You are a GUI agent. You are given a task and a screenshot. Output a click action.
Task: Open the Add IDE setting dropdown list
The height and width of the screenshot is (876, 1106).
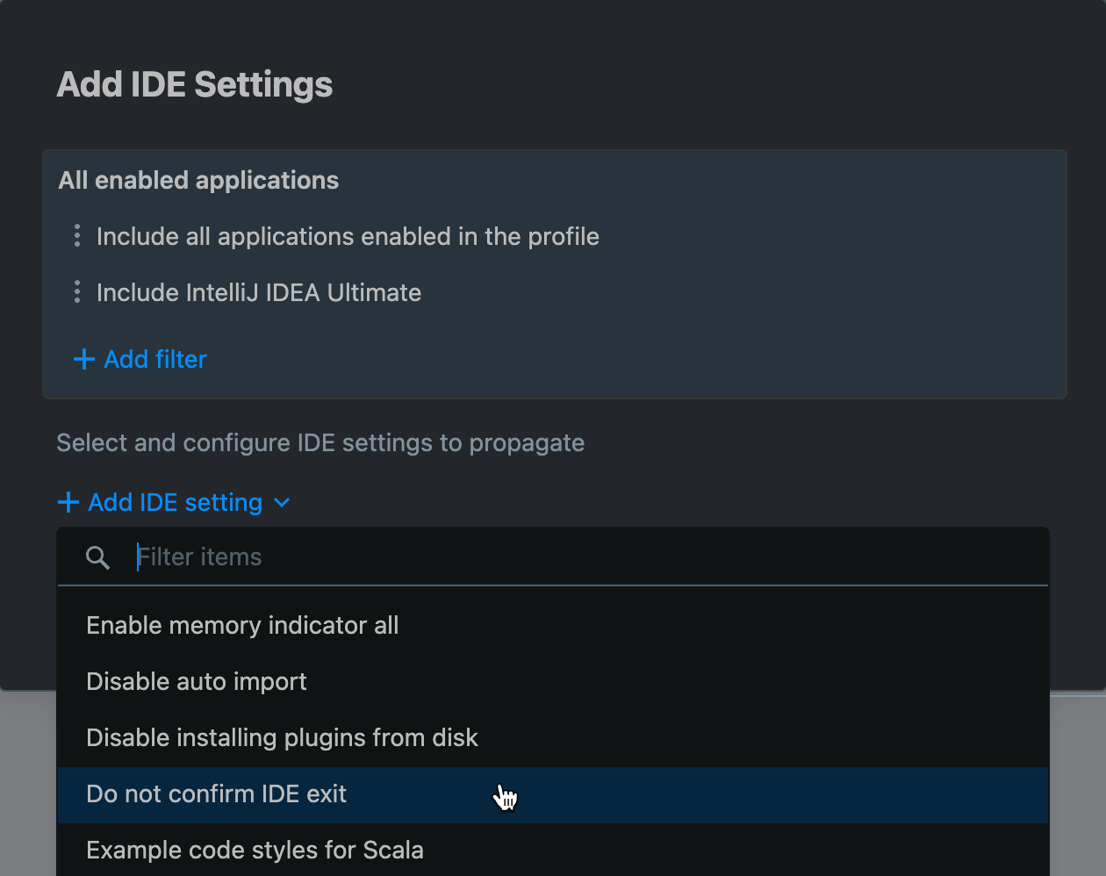[174, 502]
